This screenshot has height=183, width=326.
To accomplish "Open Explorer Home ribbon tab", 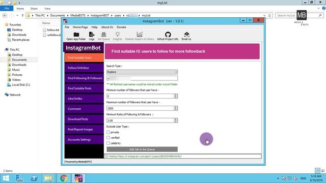I will point(20,9).
